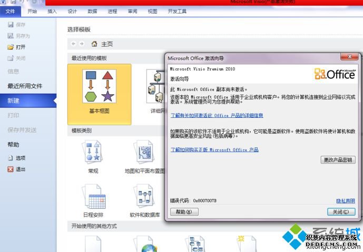Select 保存并发送 in the sidebar

[x=22, y=130]
